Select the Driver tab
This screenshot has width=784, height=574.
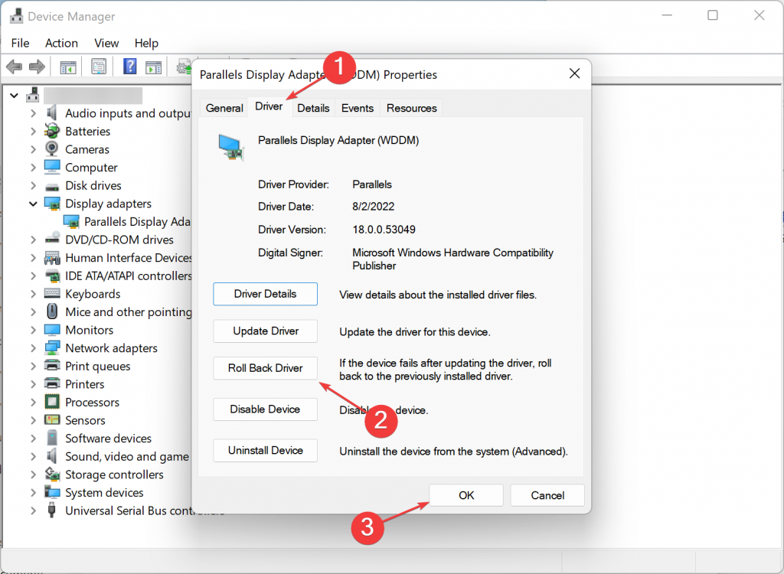[x=269, y=106]
